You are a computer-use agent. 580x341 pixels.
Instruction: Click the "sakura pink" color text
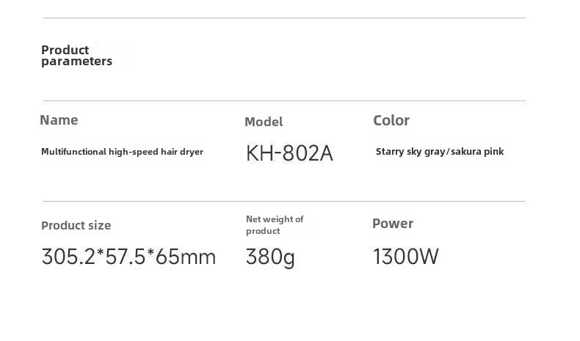click(477, 152)
